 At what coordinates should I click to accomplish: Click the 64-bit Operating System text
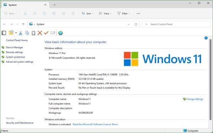tap(103, 83)
